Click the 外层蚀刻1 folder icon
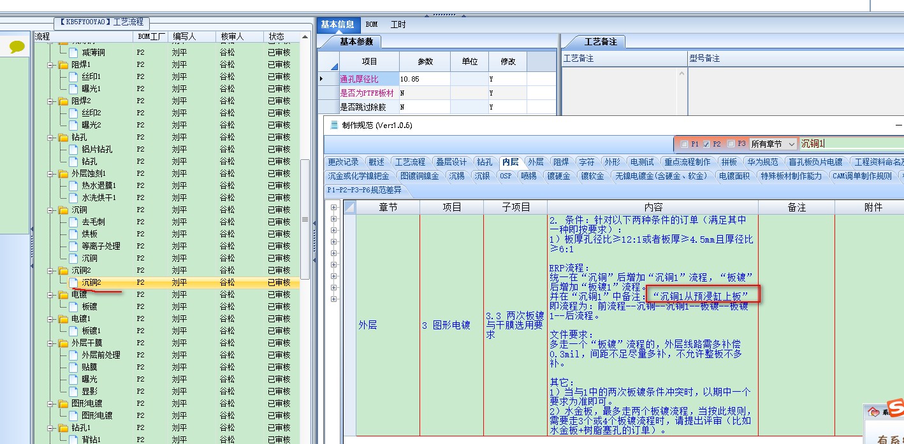 pos(63,174)
